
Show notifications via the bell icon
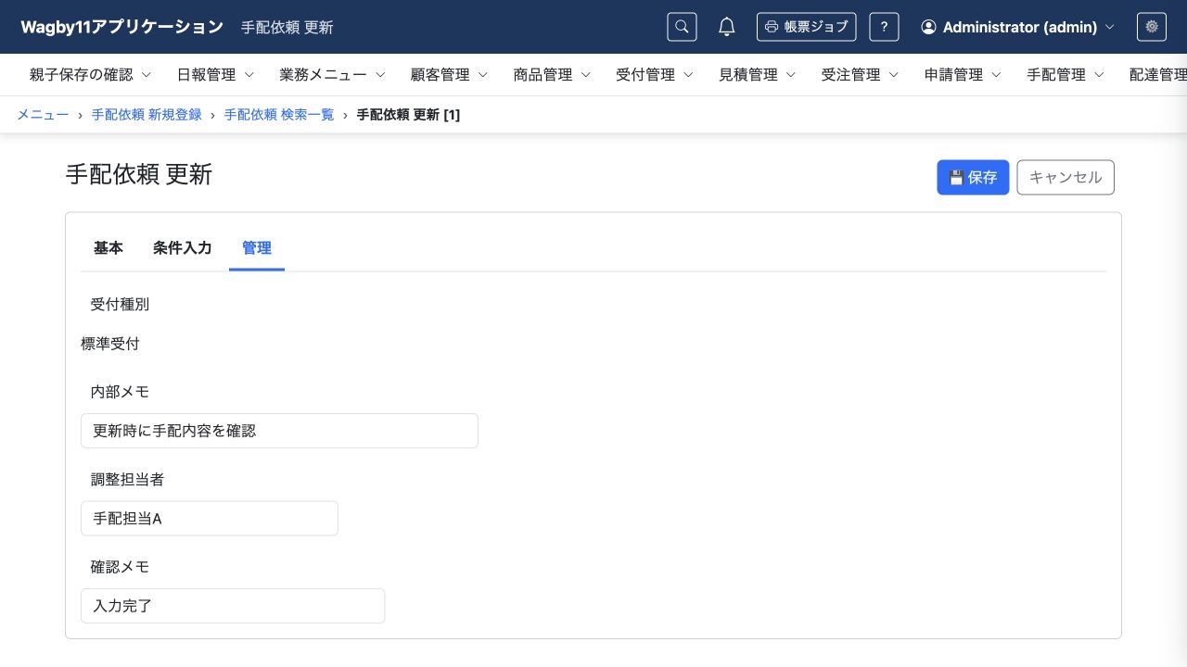pyautogui.click(x=727, y=27)
